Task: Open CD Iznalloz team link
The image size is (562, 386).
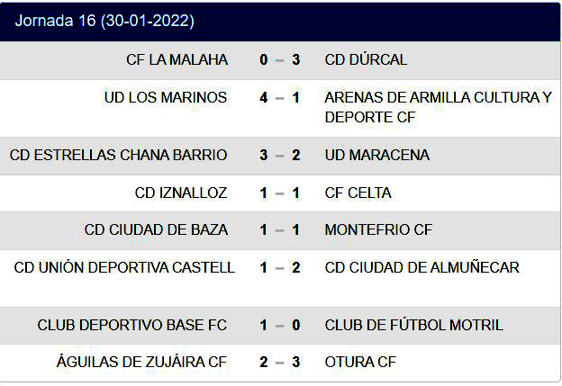Action: 181,193
